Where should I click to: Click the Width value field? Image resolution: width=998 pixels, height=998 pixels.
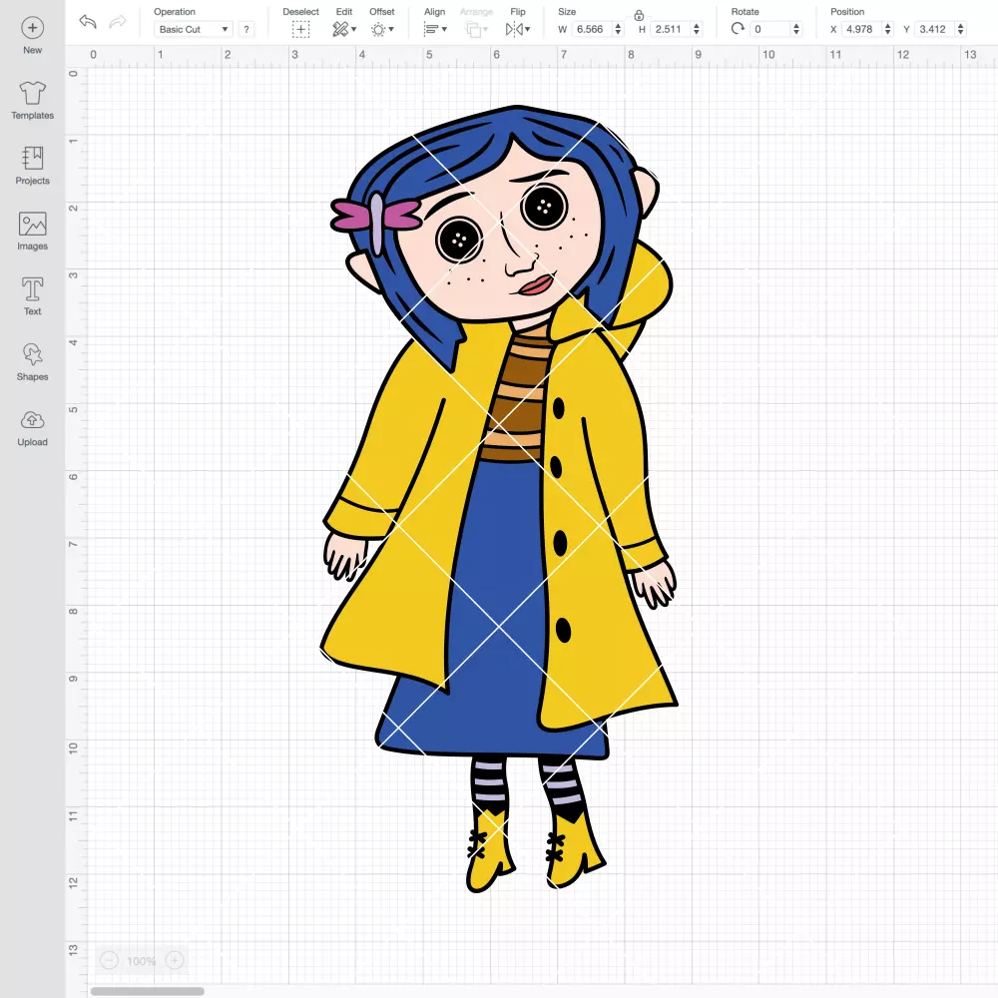591,29
